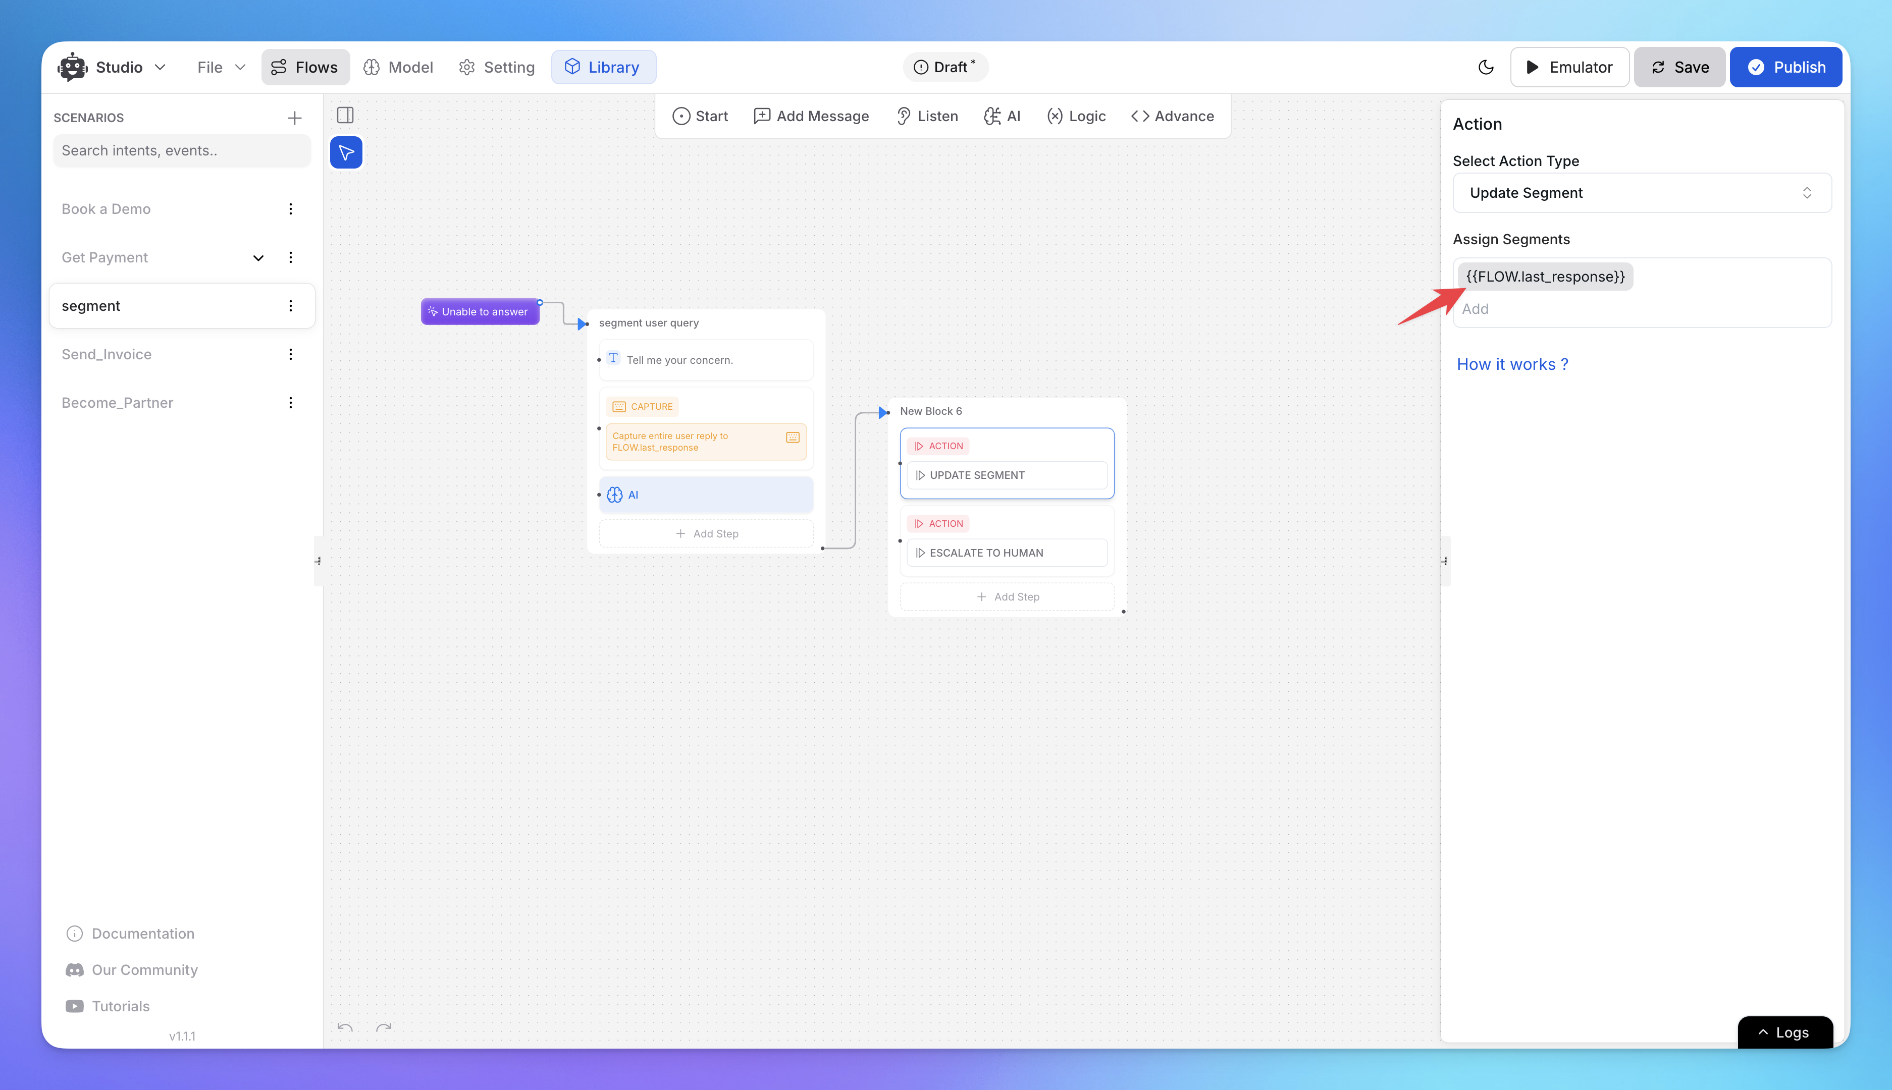Open the How it works link

point(1512,364)
